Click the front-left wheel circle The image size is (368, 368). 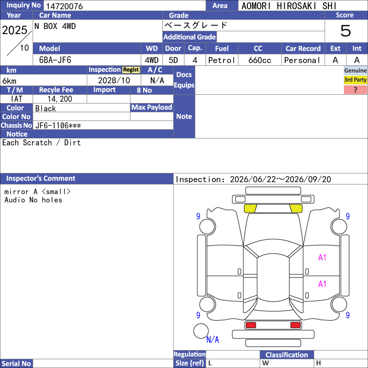[207, 226]
